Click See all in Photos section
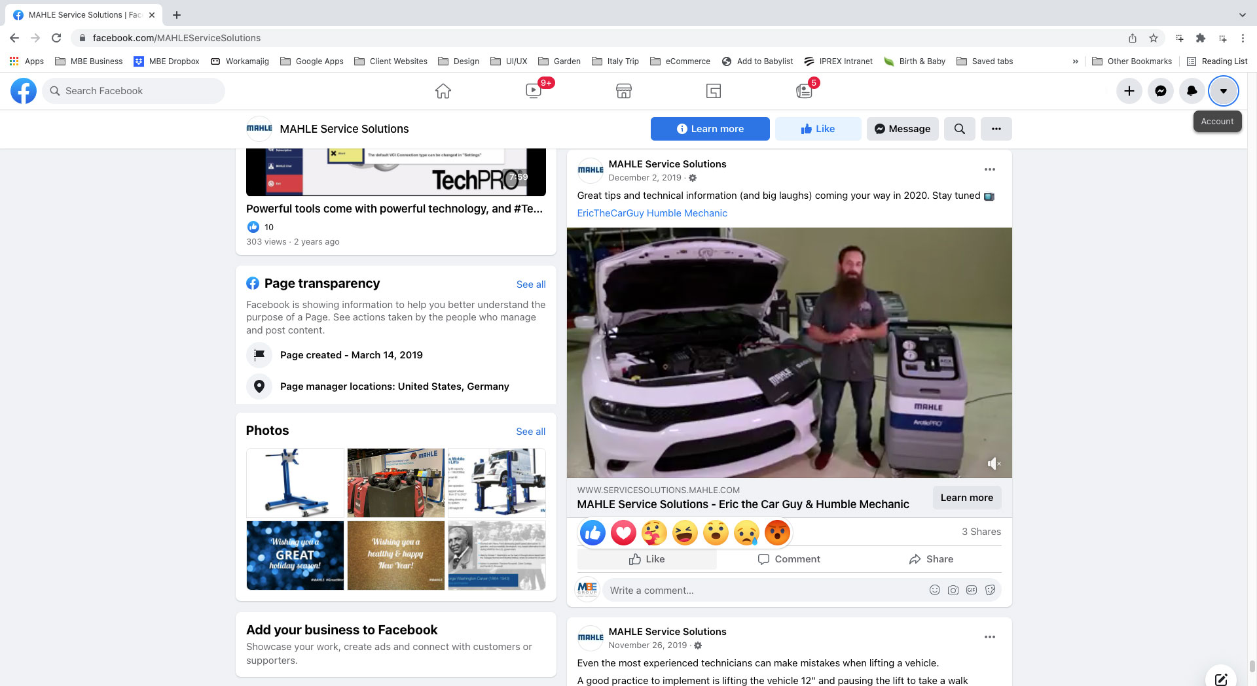The width and height of the screenshot is (1257, 686). (531, 432)
